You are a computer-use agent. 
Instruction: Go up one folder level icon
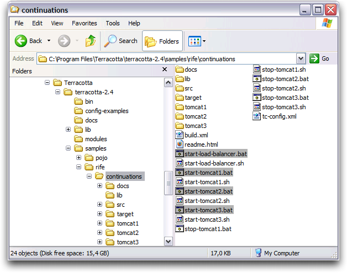tap(90, 41)
